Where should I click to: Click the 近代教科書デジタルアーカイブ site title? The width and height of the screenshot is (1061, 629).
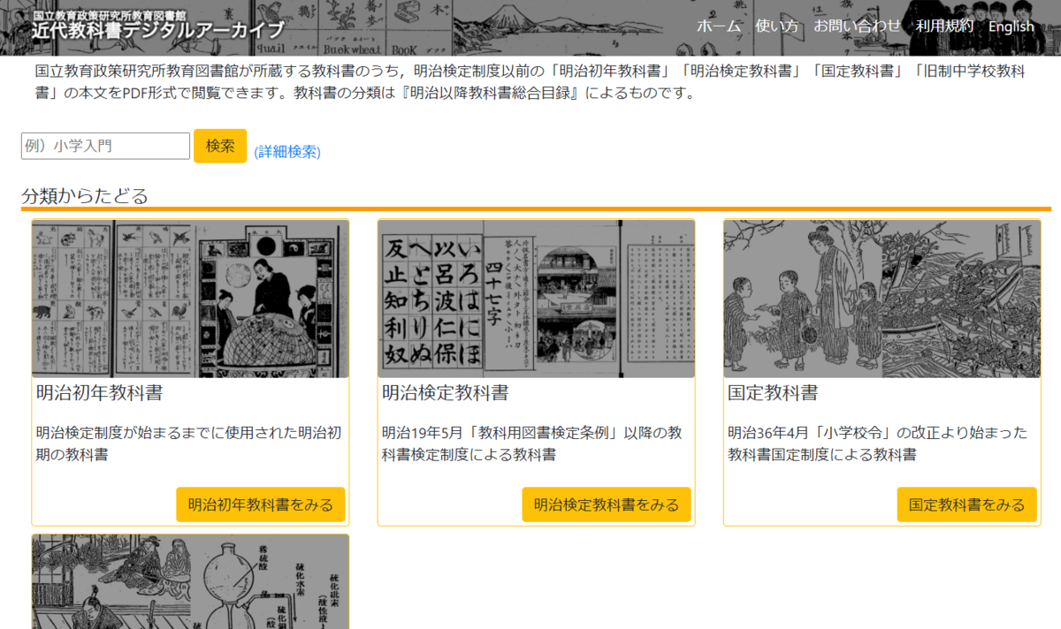point(159,30)
